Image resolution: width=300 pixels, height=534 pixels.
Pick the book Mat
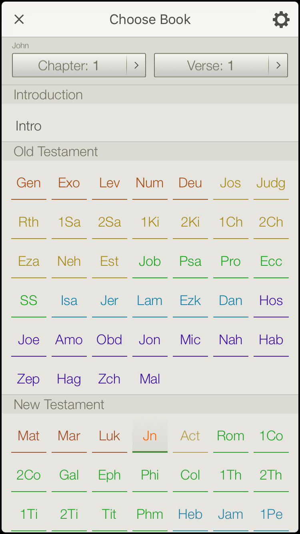pyautogui.click(x=29, y=436)
